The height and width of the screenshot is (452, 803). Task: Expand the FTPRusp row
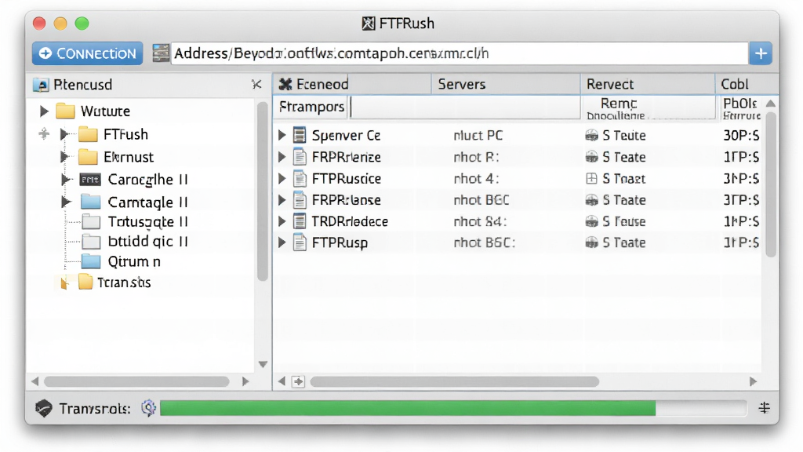(282, 242)
